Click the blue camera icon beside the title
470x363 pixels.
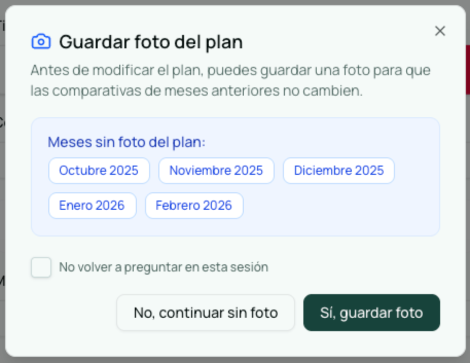(x=41, y=41)
